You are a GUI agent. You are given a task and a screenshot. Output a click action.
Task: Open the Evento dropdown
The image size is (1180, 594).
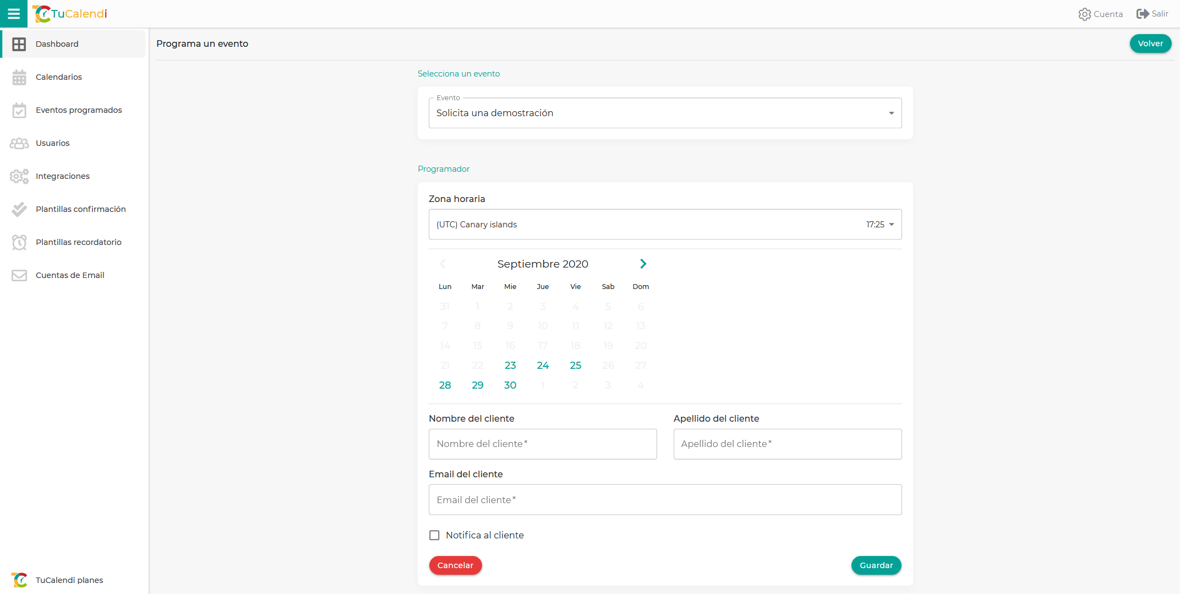pyautogui.click(x=665, y=113)
